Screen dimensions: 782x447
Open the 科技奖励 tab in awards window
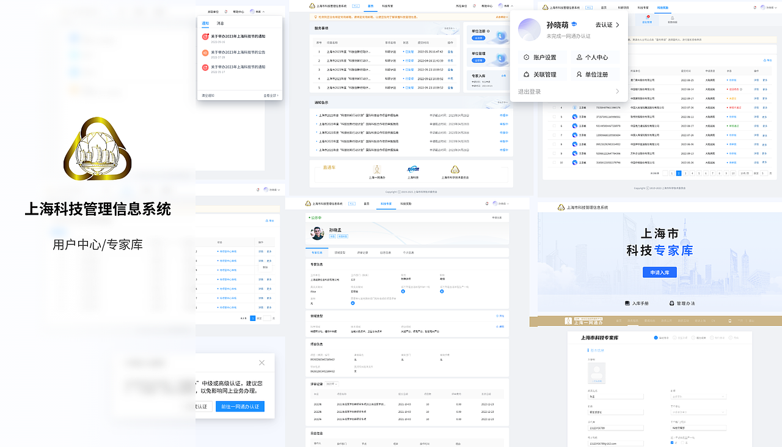click(x=663, y=7)
